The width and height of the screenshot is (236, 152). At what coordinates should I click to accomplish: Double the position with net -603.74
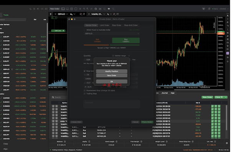[216, 133]
